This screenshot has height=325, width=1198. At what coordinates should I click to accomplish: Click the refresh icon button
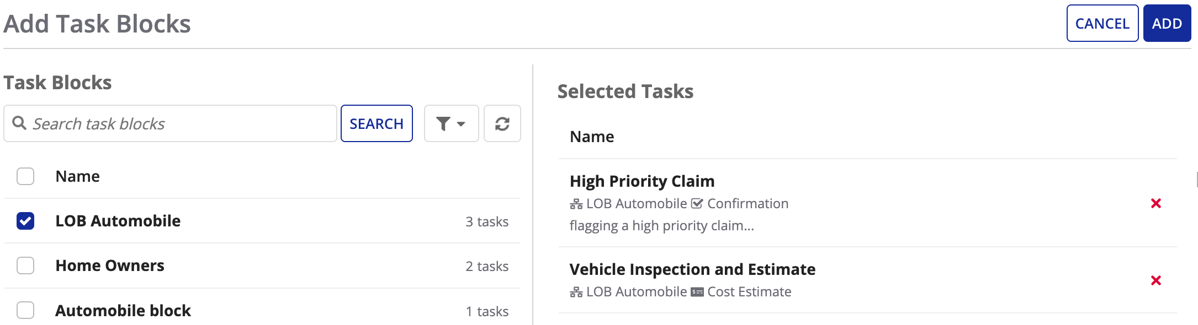[502, 123]
